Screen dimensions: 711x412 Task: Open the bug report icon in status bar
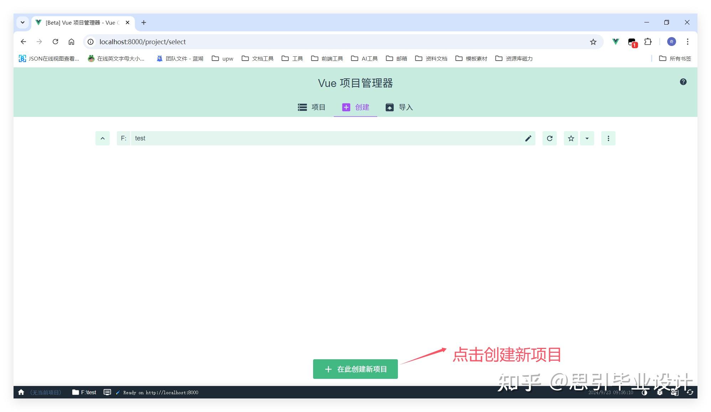(659, 392)
